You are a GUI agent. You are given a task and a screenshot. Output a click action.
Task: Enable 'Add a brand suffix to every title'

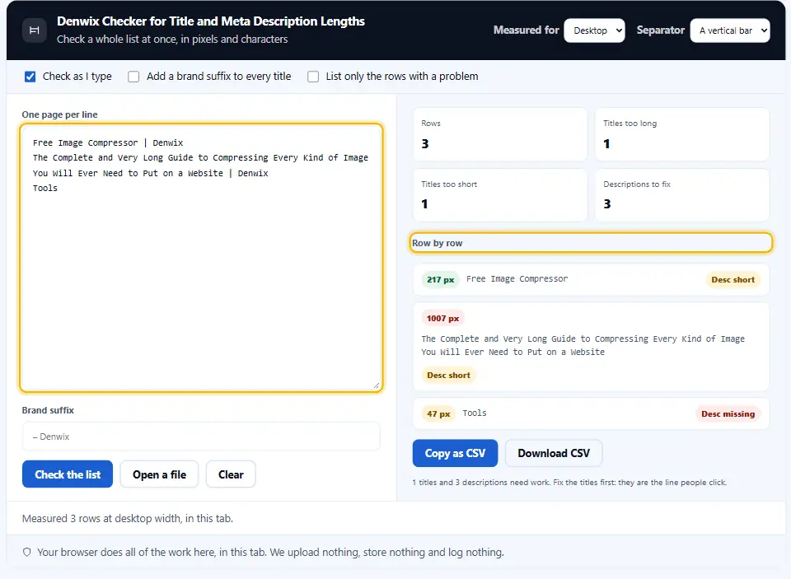[133, 77]
